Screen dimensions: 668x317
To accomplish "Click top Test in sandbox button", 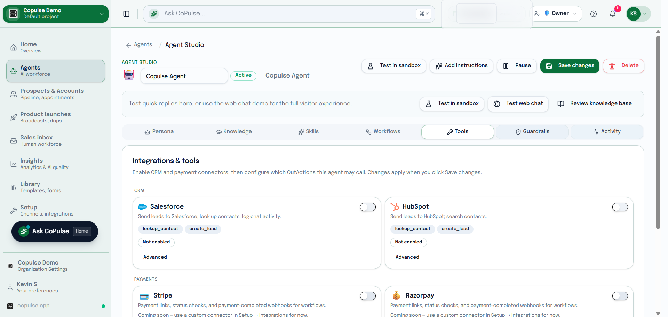I will (x=394, y=66).
